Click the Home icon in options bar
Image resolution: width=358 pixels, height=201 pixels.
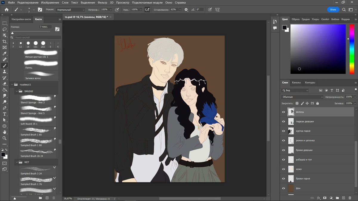[6, 10]
